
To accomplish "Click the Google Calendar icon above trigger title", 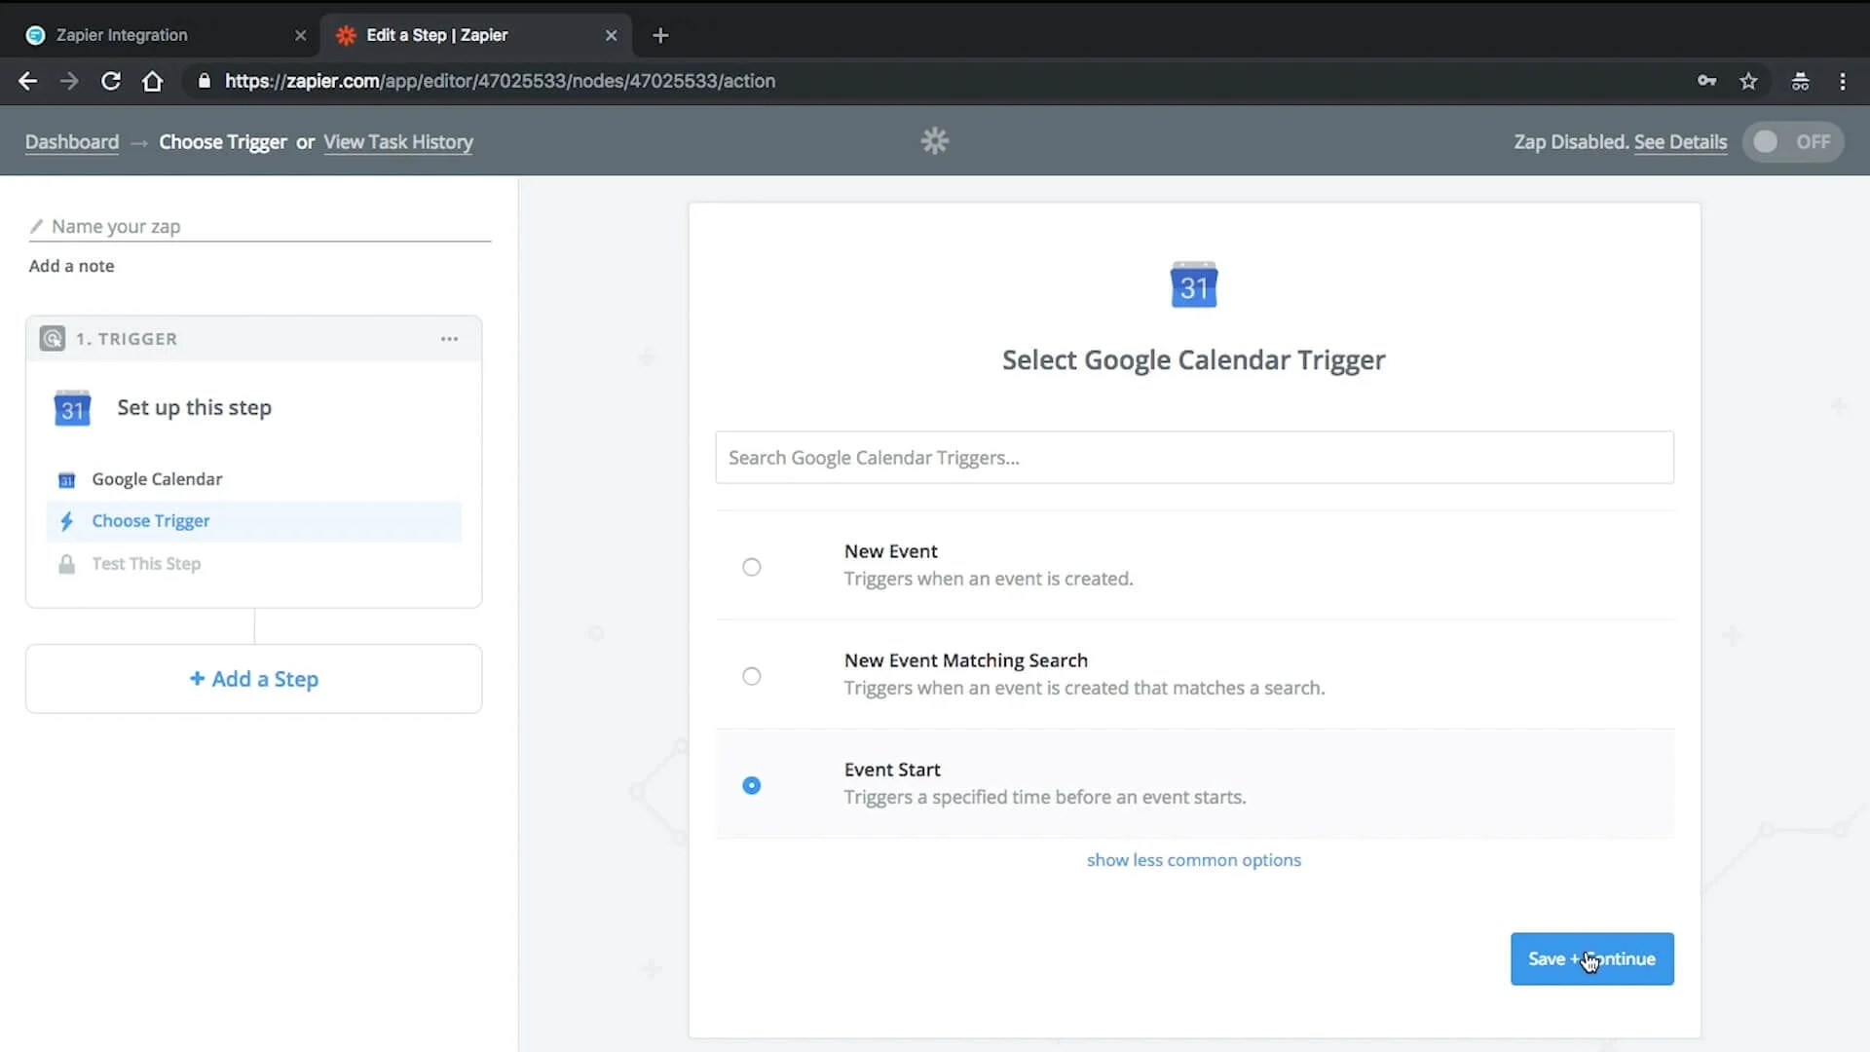I will (x=1193, y=284).
